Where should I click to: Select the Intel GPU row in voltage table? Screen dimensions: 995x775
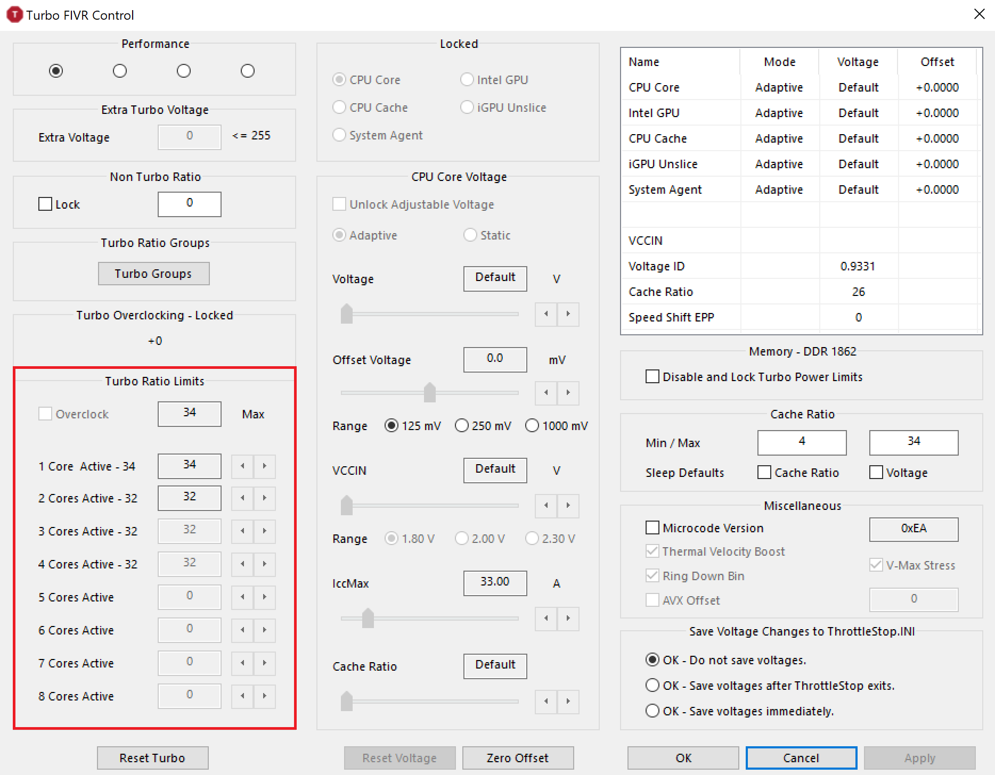800,113
